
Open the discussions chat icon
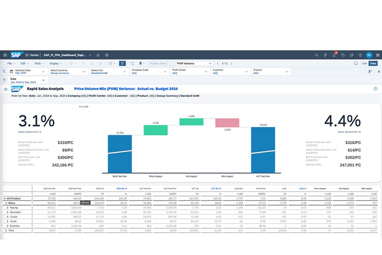point(343,55)
